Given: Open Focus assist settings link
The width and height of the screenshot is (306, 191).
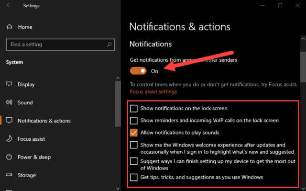Looking at the screenshot, I should click(153, 91).
